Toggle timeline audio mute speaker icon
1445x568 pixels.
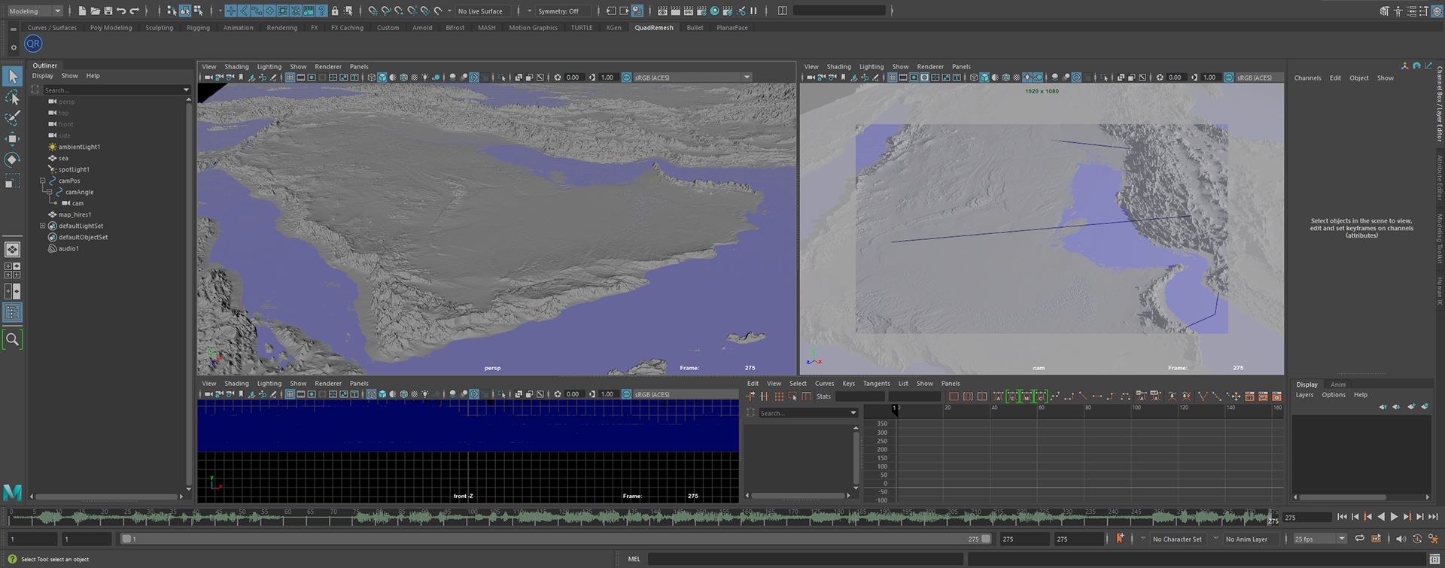[1400, 539]
